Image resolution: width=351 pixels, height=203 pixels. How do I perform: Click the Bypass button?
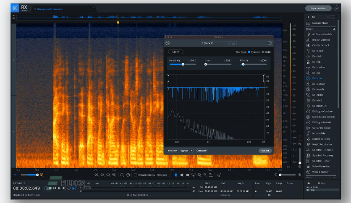pyautogui.click(x=184, y=151)
